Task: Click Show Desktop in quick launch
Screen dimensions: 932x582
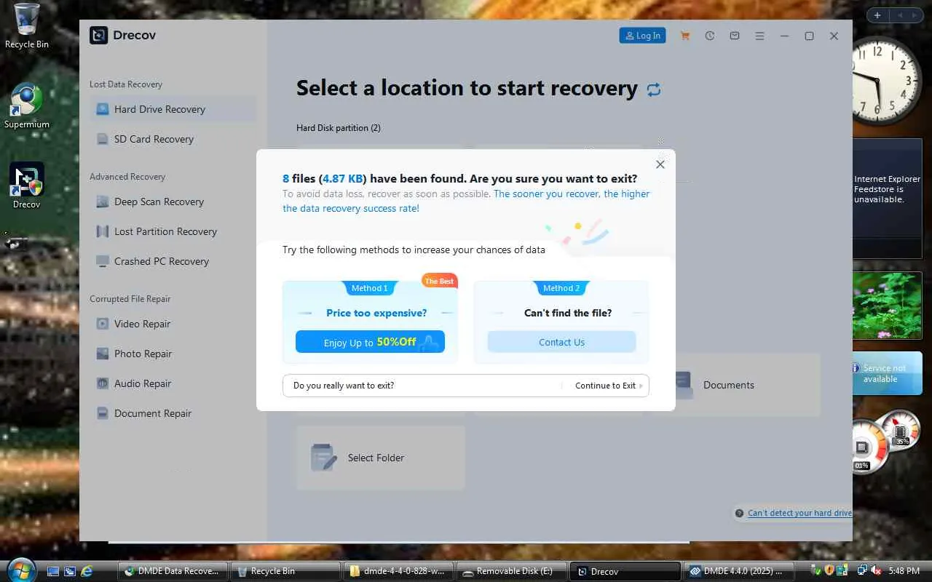Action: [x=53, y=572]
